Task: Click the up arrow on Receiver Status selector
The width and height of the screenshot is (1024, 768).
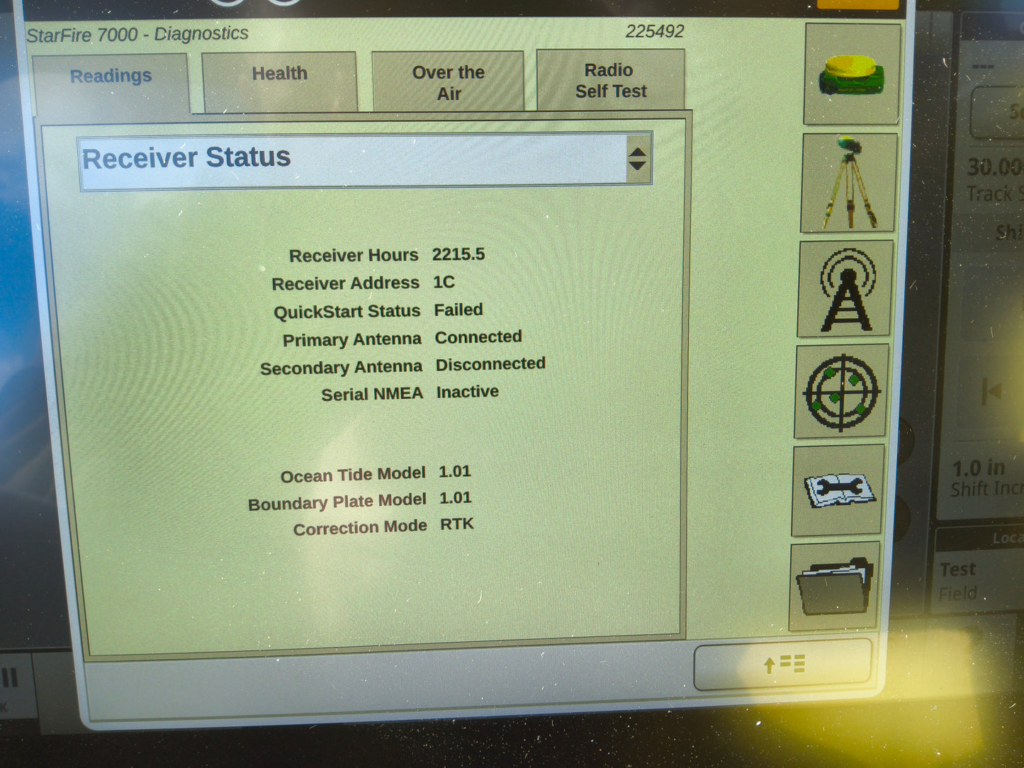Action: pyautogui.click(x=638, y=151)
